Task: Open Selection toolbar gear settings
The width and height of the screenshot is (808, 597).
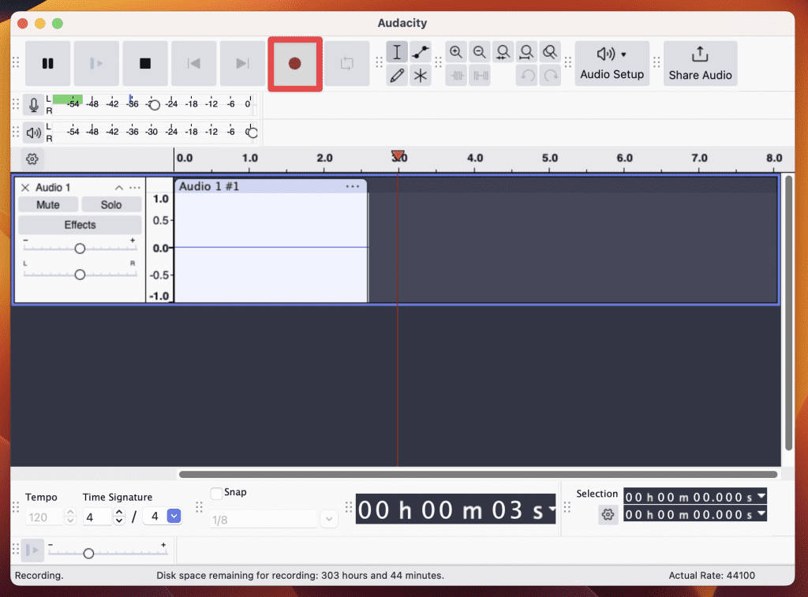Action: point(608,514)
